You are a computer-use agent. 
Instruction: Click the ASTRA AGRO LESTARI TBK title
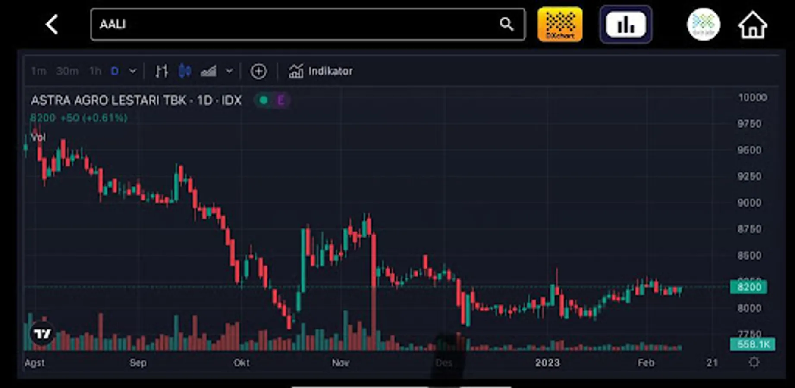[136, 100]
